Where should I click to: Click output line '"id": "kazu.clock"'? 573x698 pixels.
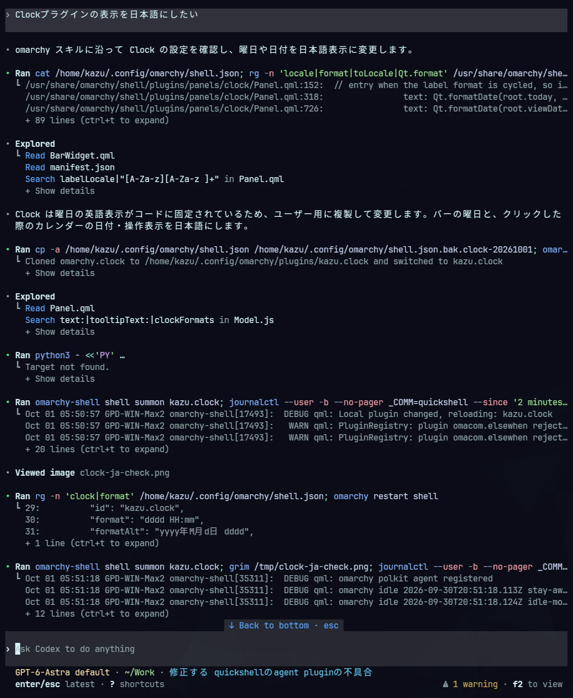pyautogui.click(x=137, y=508)
